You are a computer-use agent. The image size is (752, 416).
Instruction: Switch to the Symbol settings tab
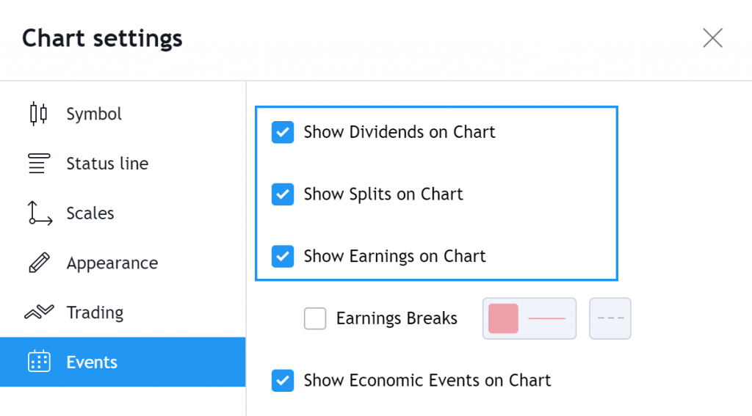[x=94, y=114]
